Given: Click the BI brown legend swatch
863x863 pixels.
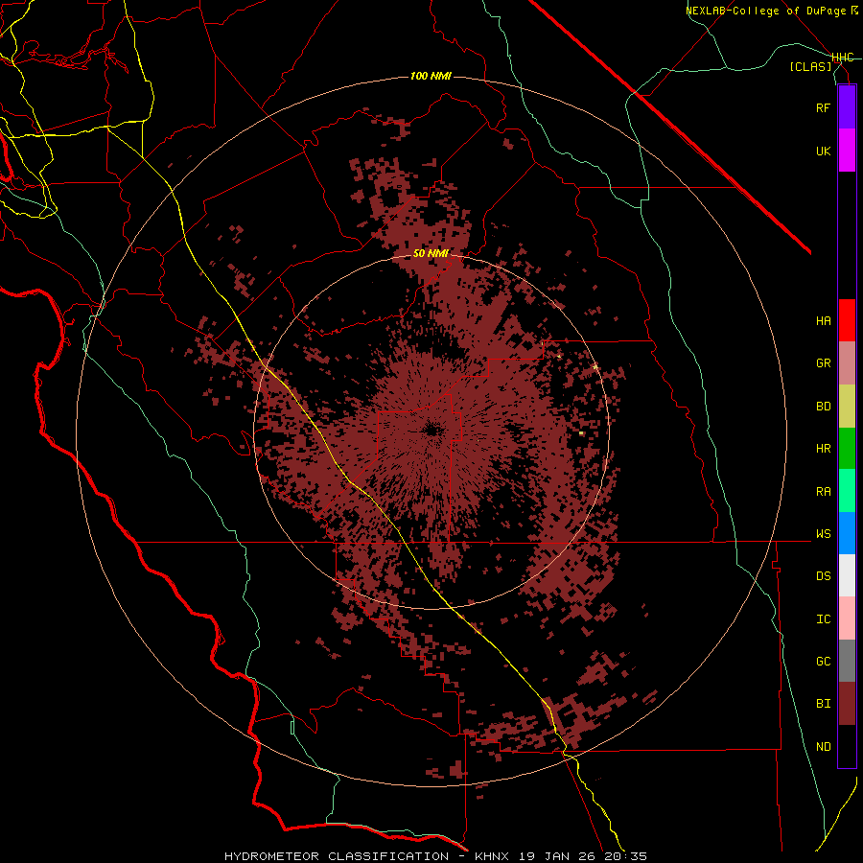Looking at the screenshot, I should (847, 704).
